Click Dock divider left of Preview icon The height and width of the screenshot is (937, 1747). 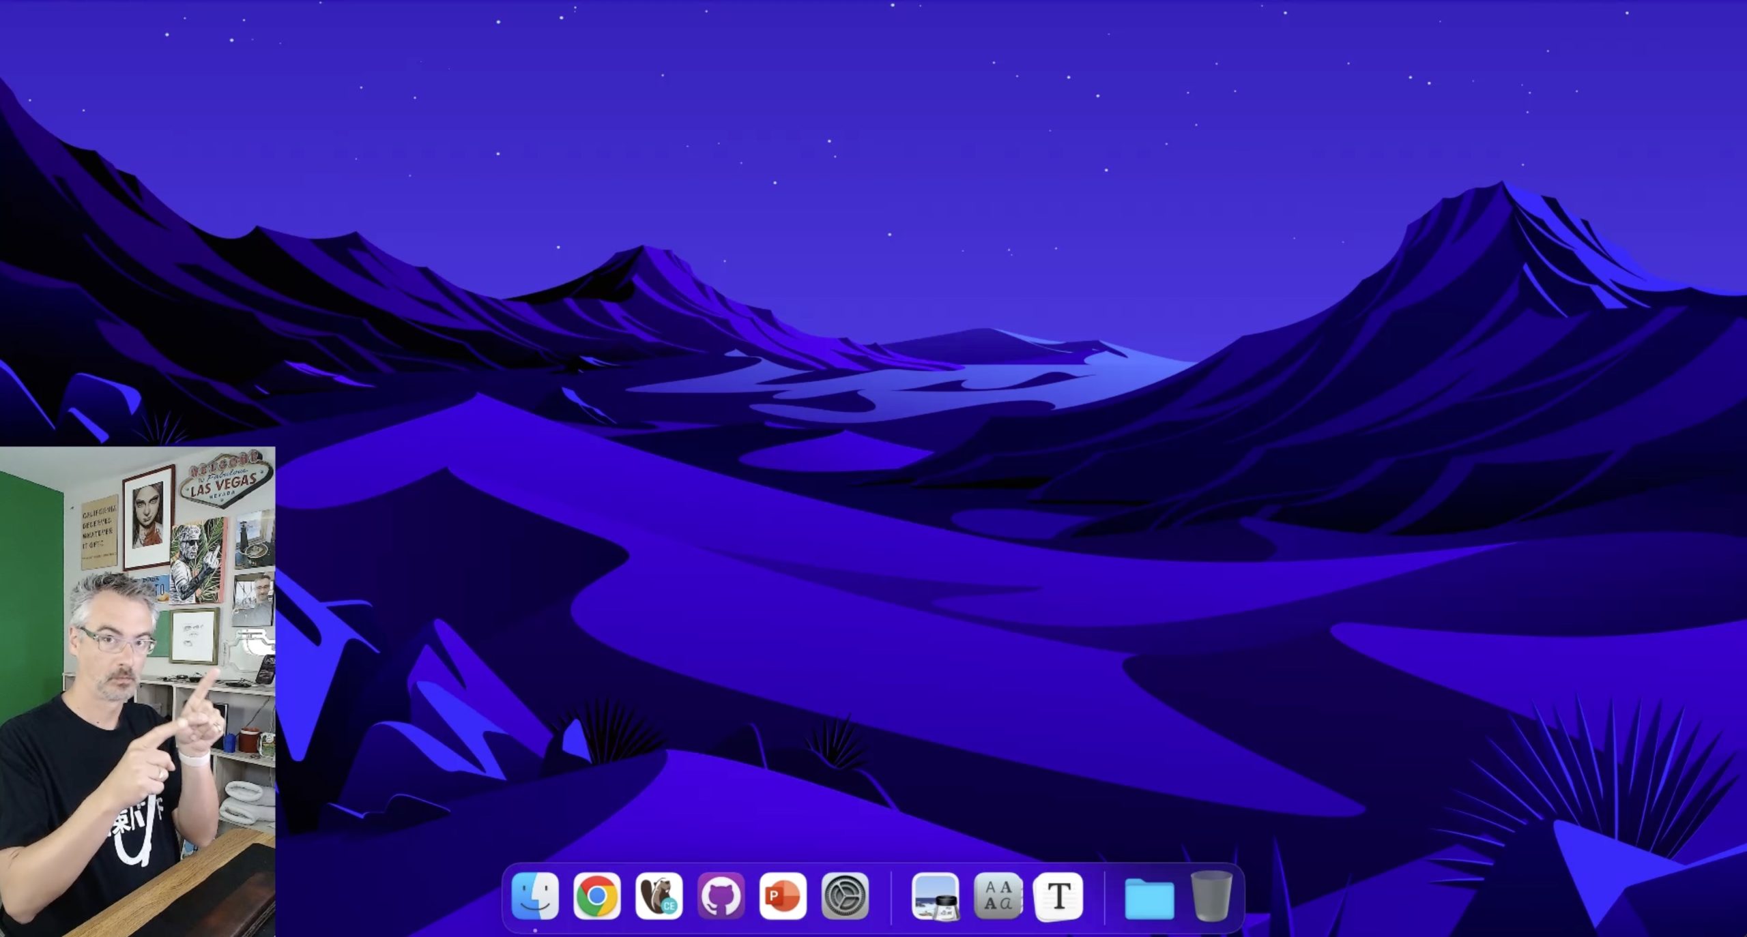[891, 897]
